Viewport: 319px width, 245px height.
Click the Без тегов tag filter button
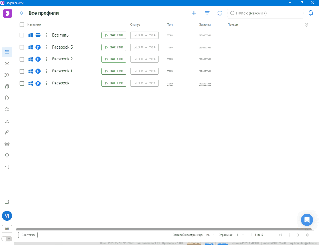coord(28,235)
